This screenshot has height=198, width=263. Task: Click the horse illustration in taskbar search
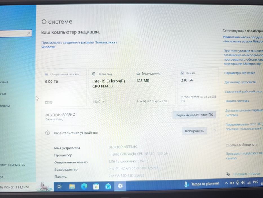(45, 187)
